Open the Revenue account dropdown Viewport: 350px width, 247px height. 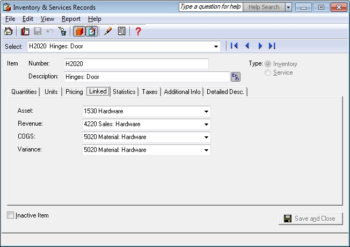(x=206, y=125)
